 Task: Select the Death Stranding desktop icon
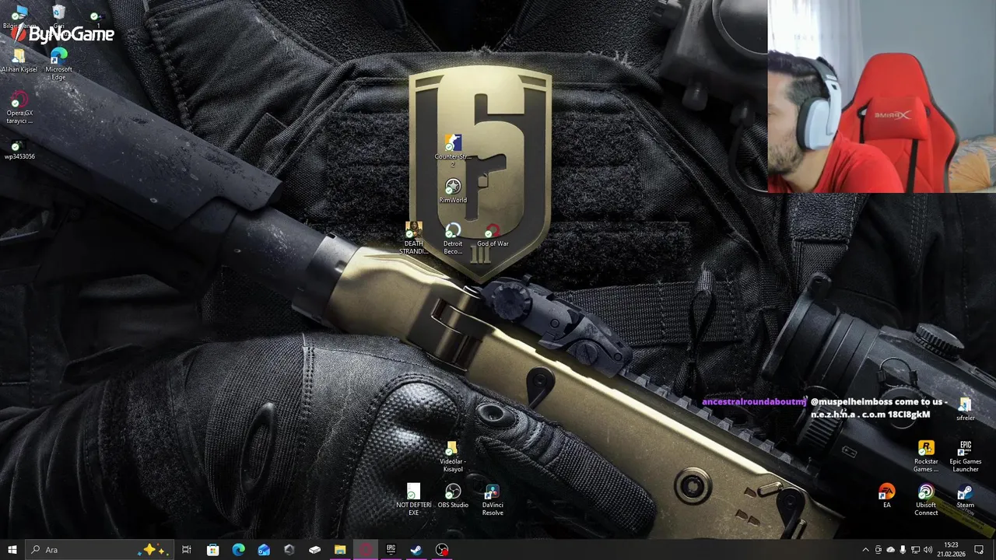point(413,238)
